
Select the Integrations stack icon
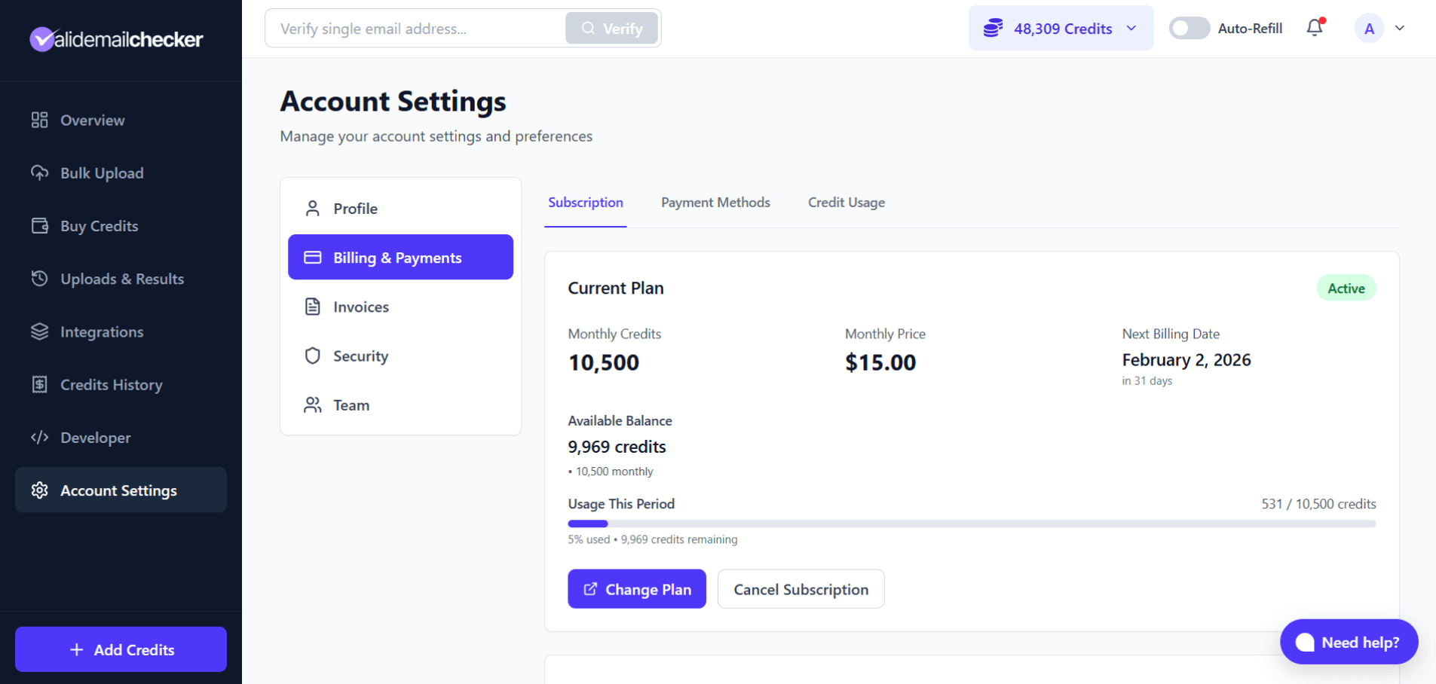(x=40, y=331)
